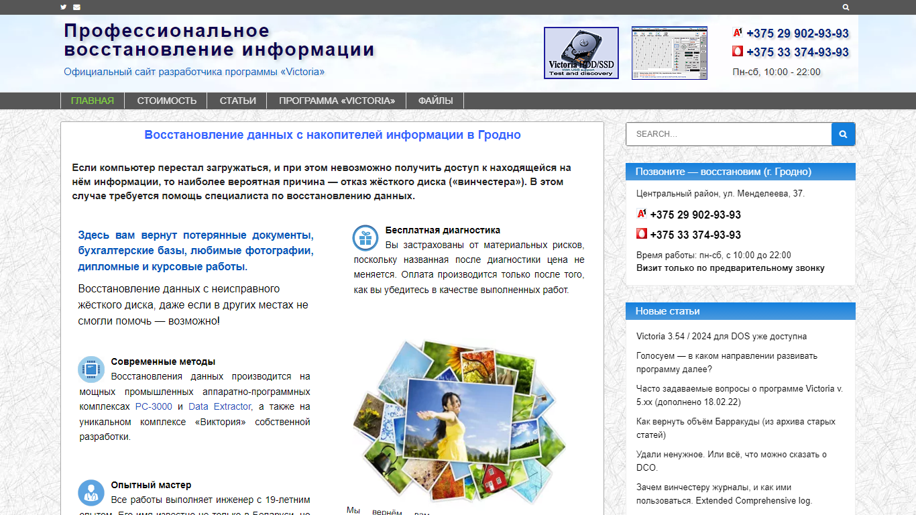Click sidebar text Время работы: пн-сб
Screen dimensions: 916x515
713,255
